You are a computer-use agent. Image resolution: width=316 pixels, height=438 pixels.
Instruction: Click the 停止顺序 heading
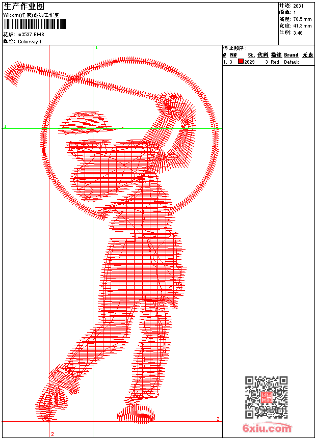pos(234,48)
